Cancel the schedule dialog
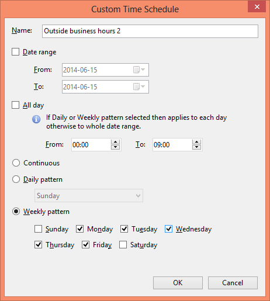This screenshot has height=301, width=270. 233,283
